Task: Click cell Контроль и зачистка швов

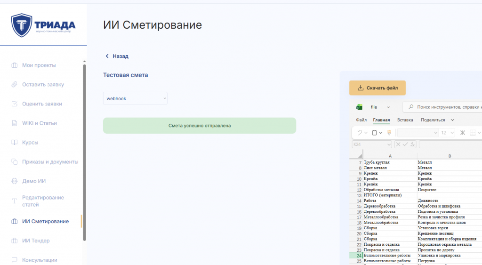Action: click(450, 222)
